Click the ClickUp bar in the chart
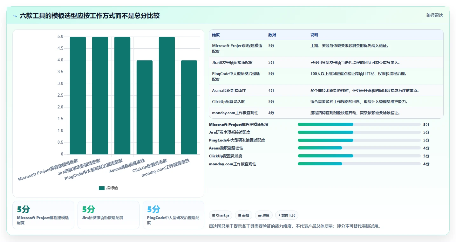This screenshot has height=242, width=456. click(x=167, y=95)
